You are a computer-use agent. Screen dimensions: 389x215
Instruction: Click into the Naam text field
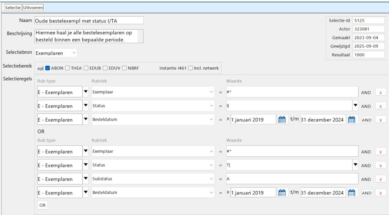pyautogui.click(x=89, y=21)
